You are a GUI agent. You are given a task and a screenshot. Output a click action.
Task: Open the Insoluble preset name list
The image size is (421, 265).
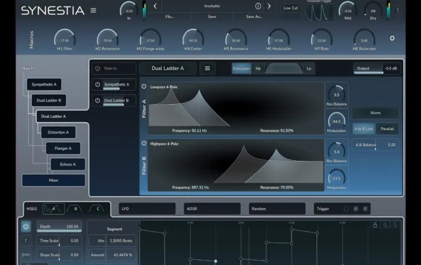click(212, 6)
